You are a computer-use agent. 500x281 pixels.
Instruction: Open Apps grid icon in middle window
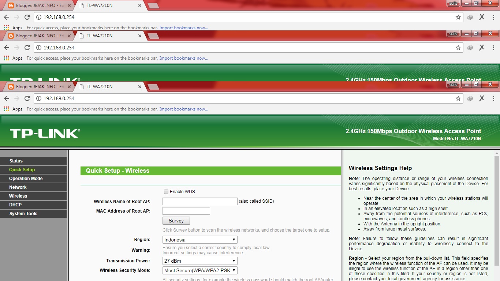tap(6, 58)
